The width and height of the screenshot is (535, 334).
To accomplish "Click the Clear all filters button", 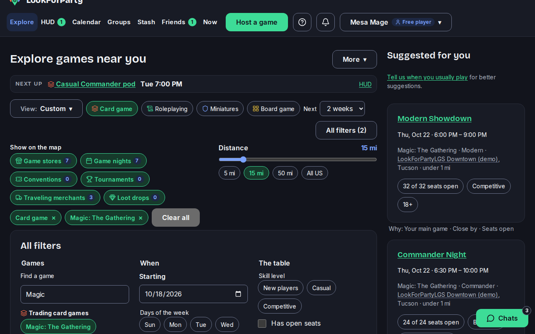I will (176, 218).
